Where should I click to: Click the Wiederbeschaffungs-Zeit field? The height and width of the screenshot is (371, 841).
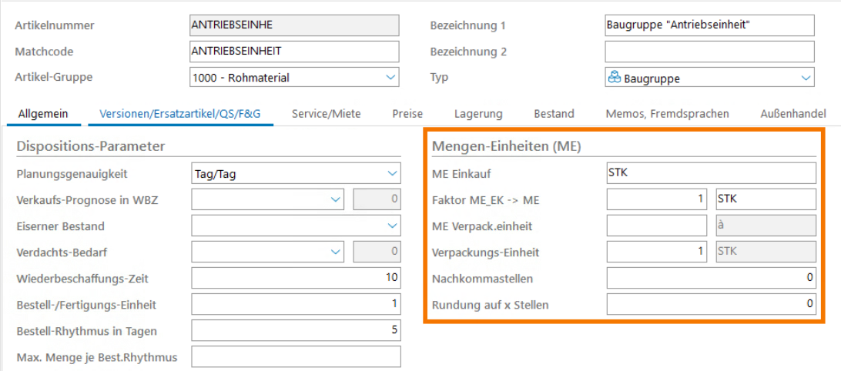[x=296, y=278]
